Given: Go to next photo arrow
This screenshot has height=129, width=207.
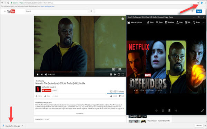Looking at the screenshot, I should (x=176, y=110).
